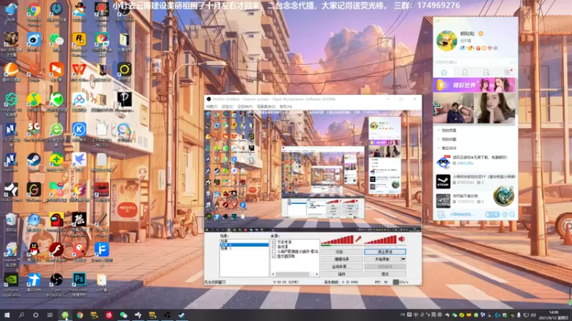Open the 开始录制 dropdown arrow
Image resolution: width=572 pixels, height=321 pixels.
[x=403, y=259]
